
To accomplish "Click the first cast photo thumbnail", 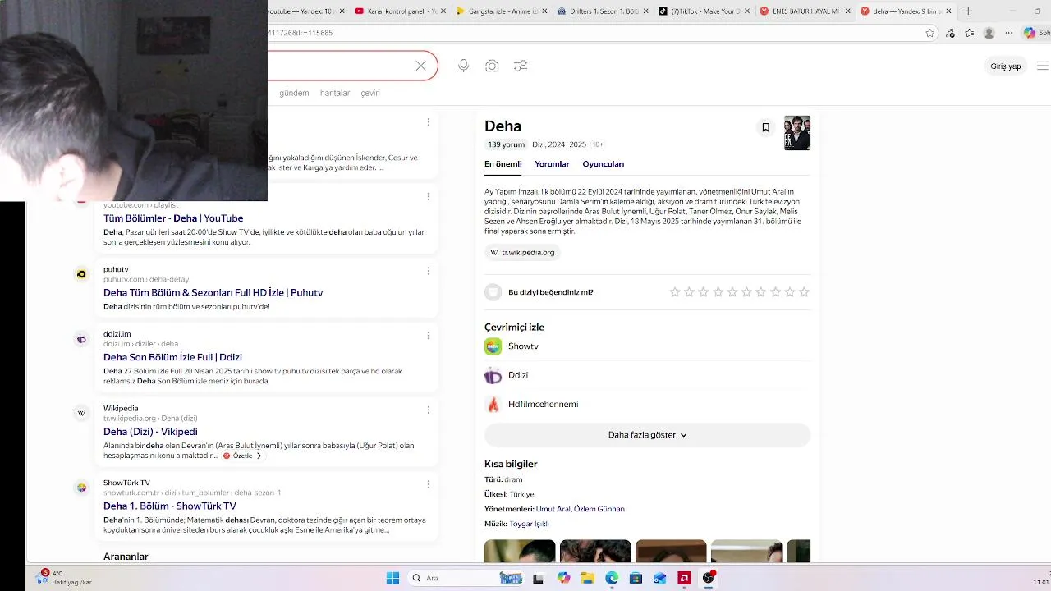I will [520, 552].
